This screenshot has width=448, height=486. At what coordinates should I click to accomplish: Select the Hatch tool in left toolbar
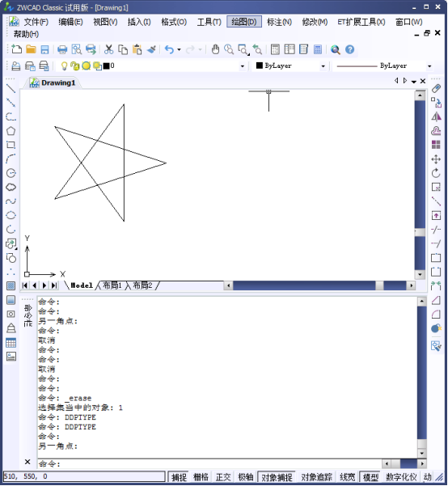point(11,285)
